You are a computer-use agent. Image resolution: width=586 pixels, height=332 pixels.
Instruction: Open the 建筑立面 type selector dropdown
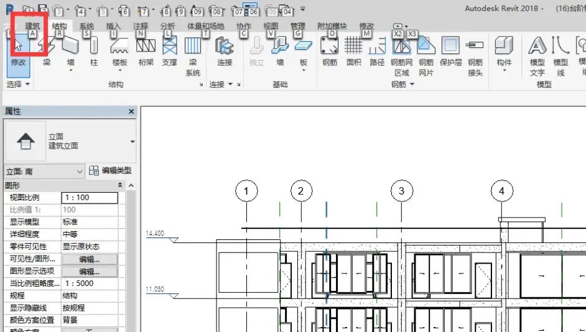pyautogui.click(x=132, y=142)
